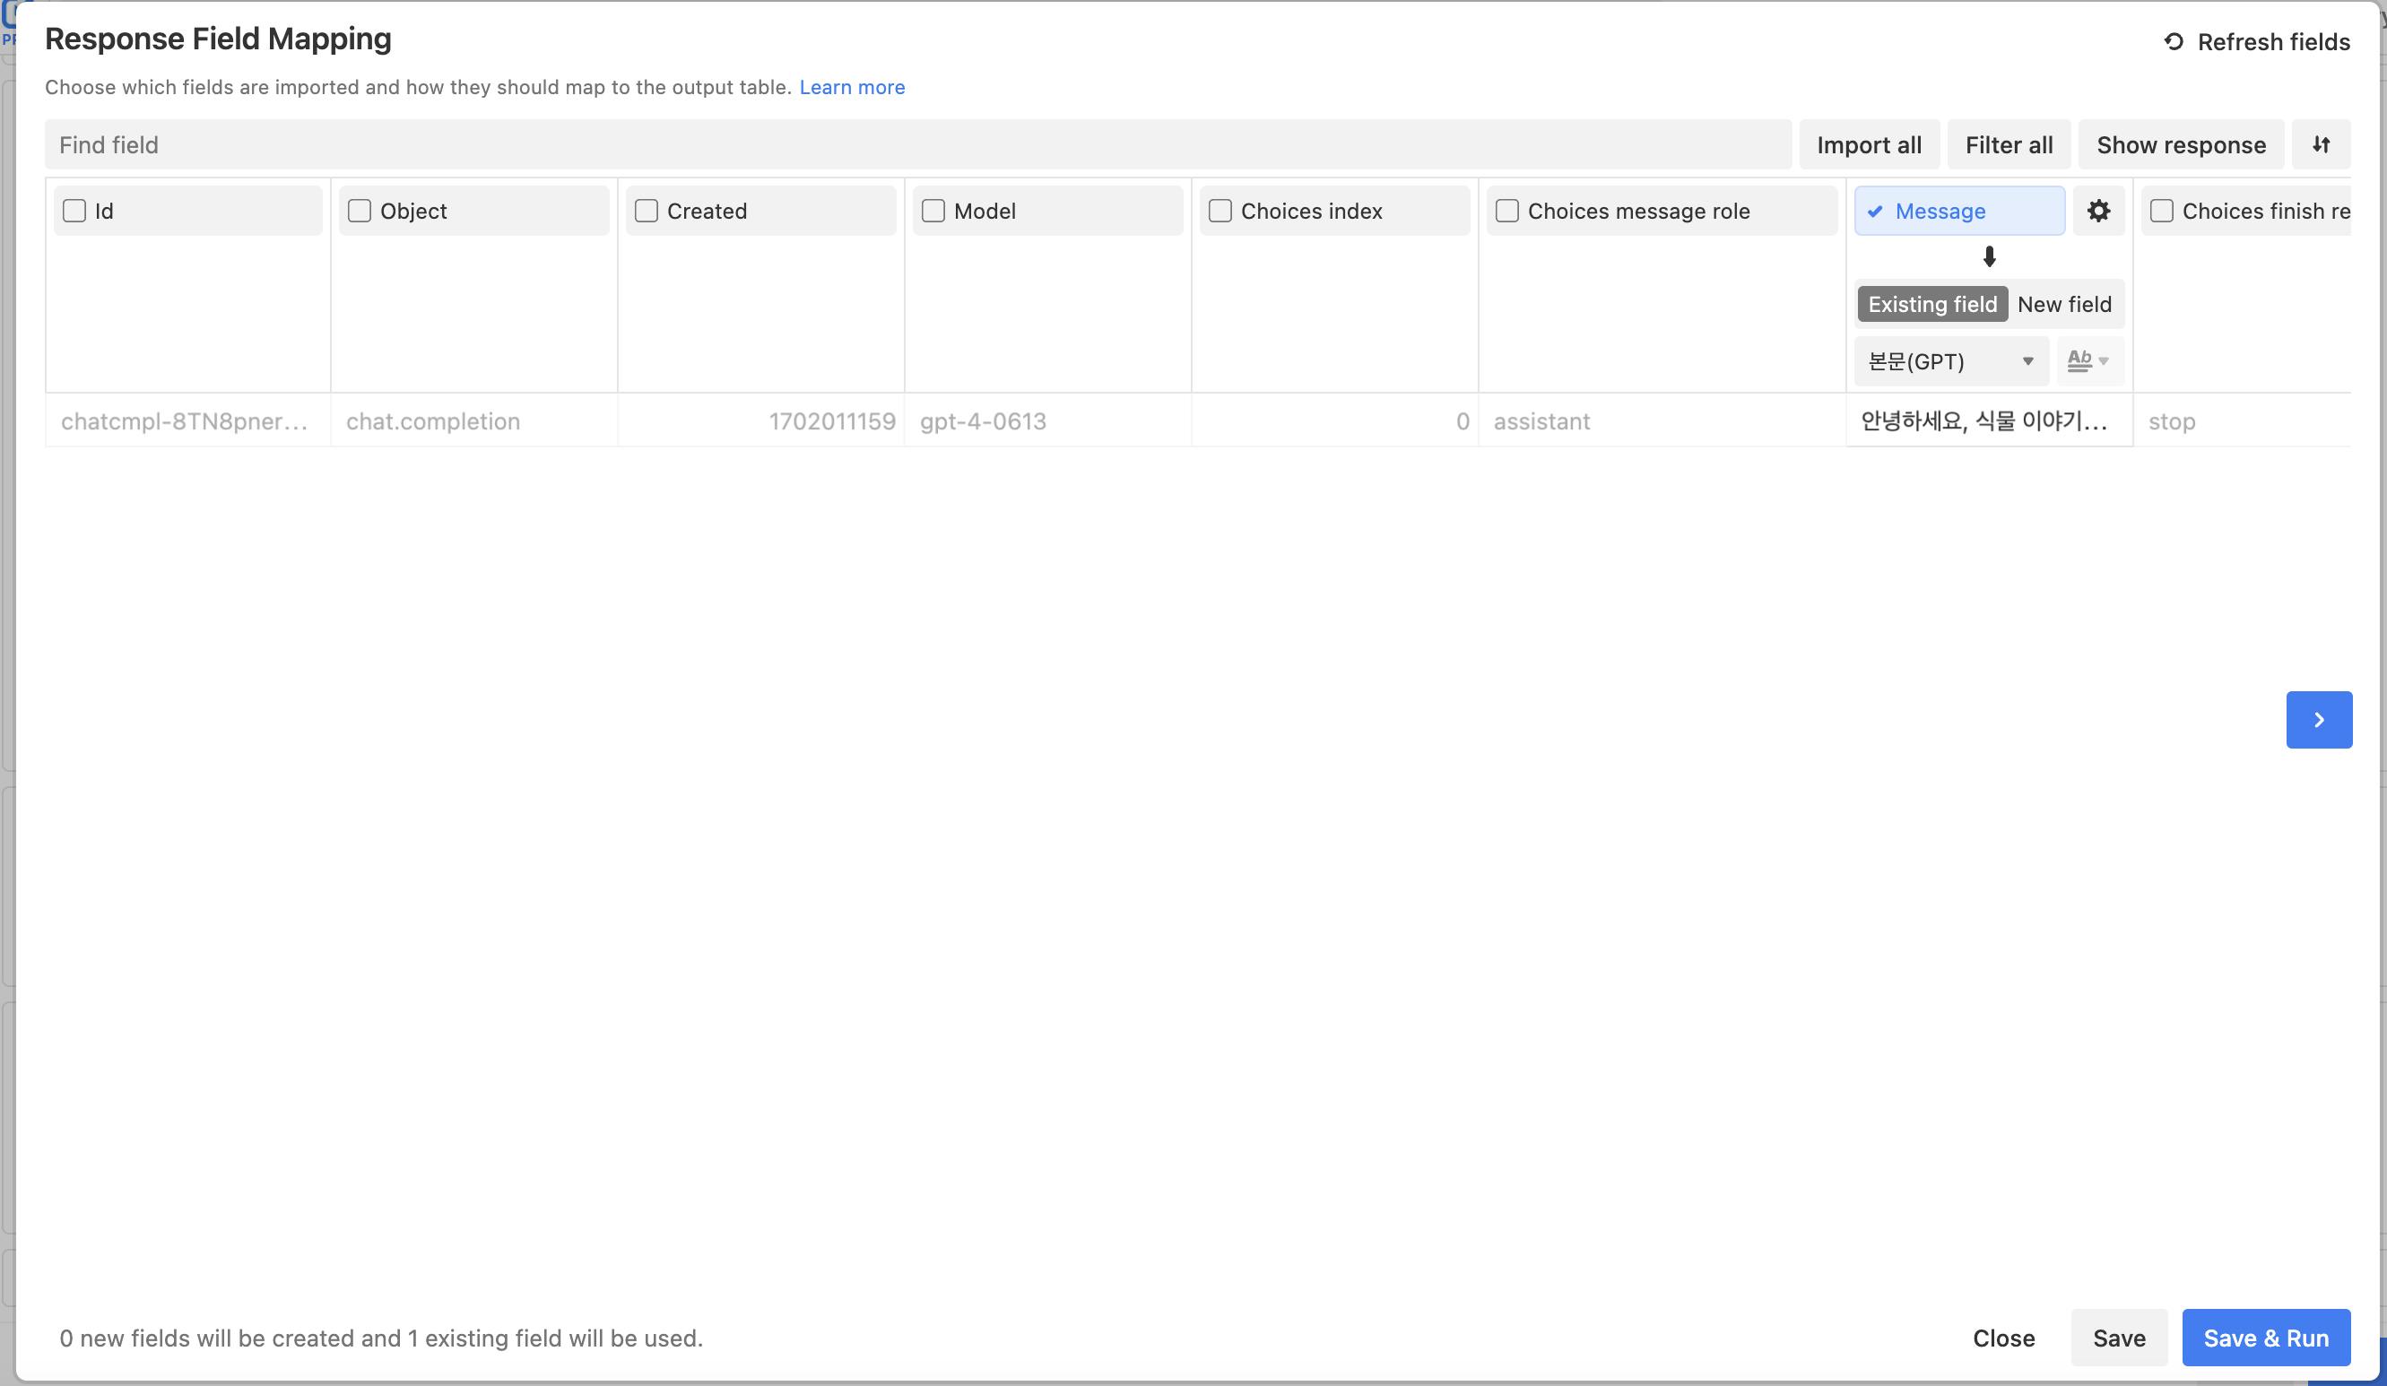Viewport: 2387px width, 1386px height.
Task: Uncheck the Message field
Action: click(1959, 210)
